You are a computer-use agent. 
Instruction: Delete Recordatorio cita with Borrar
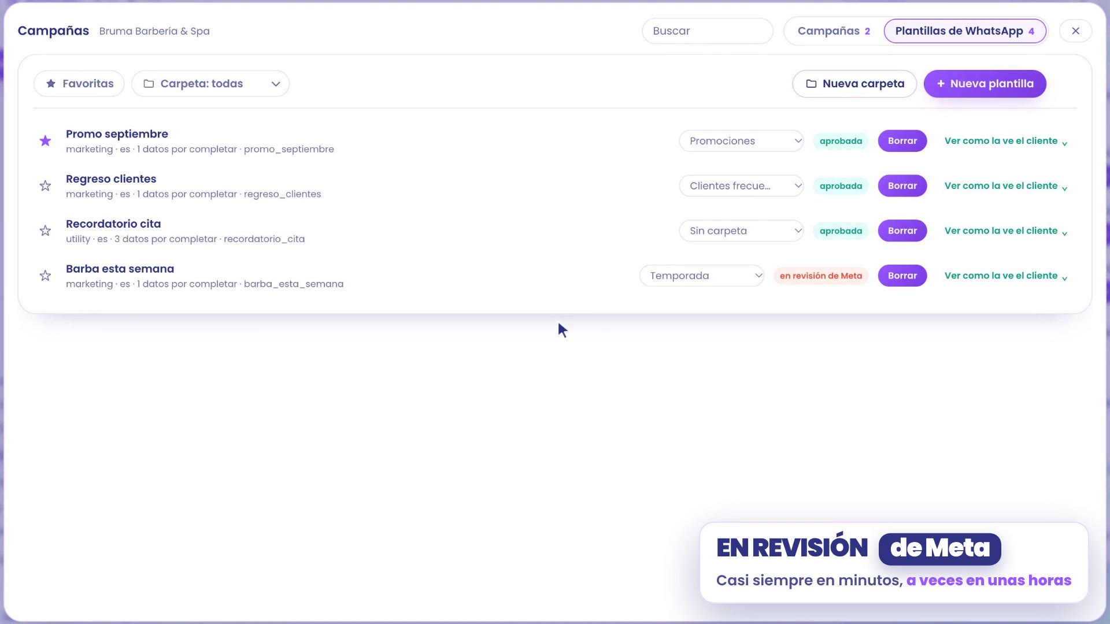click(x=902, y=231)
